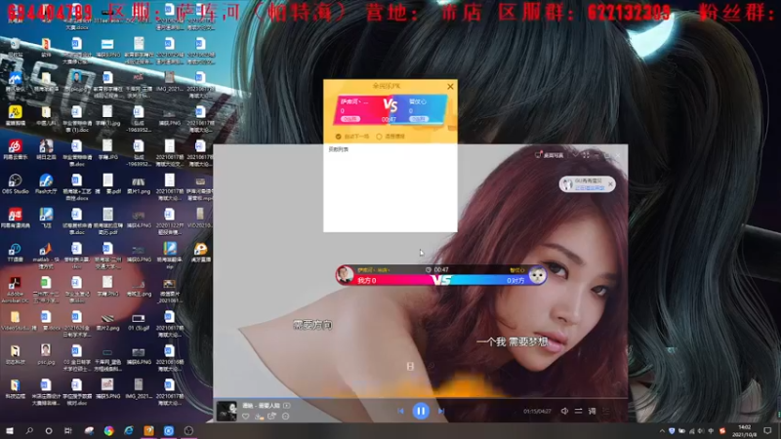Click left avatar on PK score bar
Viewport: 781px width, 439px height.
(x=345, y=274)
